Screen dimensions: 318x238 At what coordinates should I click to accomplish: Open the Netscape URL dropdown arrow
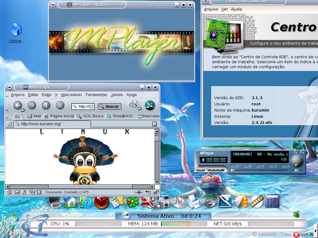pos(91,107)
